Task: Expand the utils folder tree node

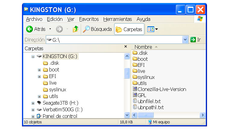Action: (39, 96)
